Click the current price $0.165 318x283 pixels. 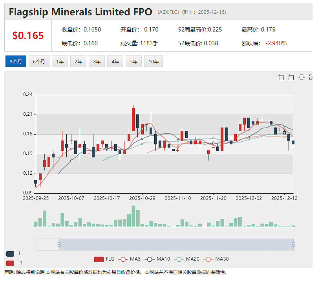[28, 35]
